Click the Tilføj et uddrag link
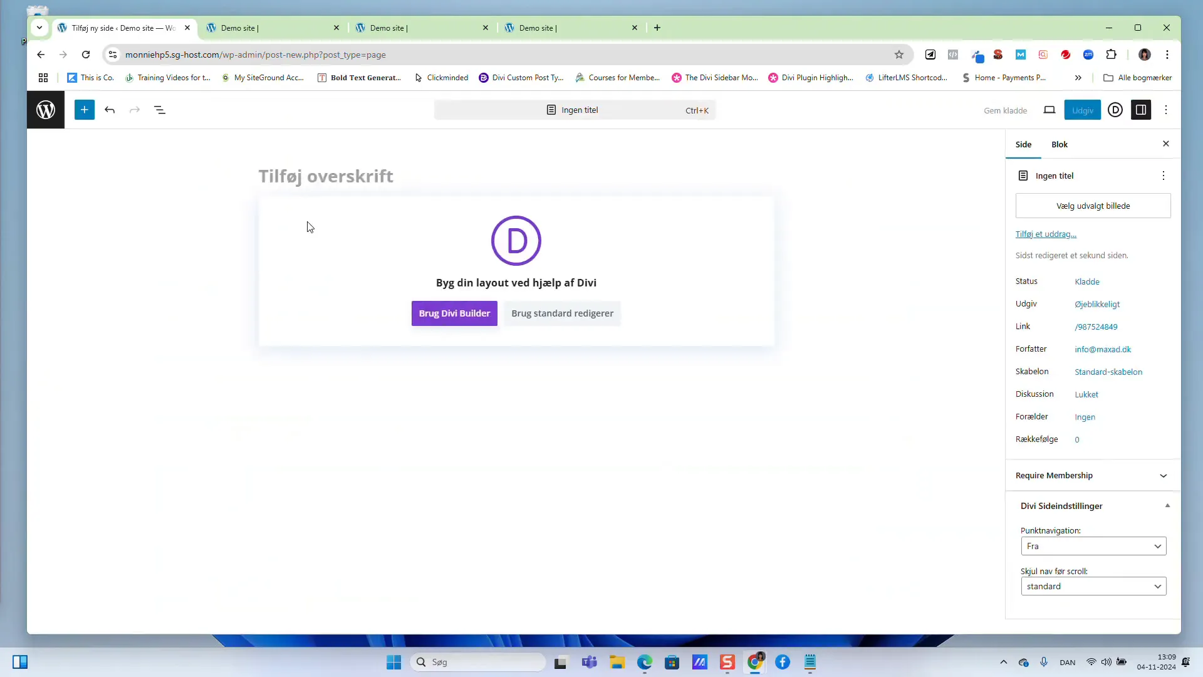 (x=1046, y=234)
